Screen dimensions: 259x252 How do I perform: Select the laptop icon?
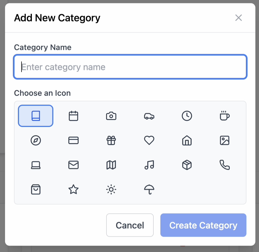(x=36, y=165)
